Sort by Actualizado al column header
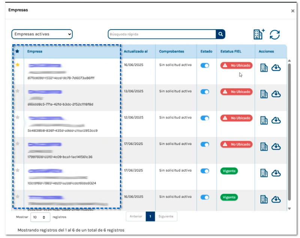Viewport: 300px width, 238px height. coord(136,51)
